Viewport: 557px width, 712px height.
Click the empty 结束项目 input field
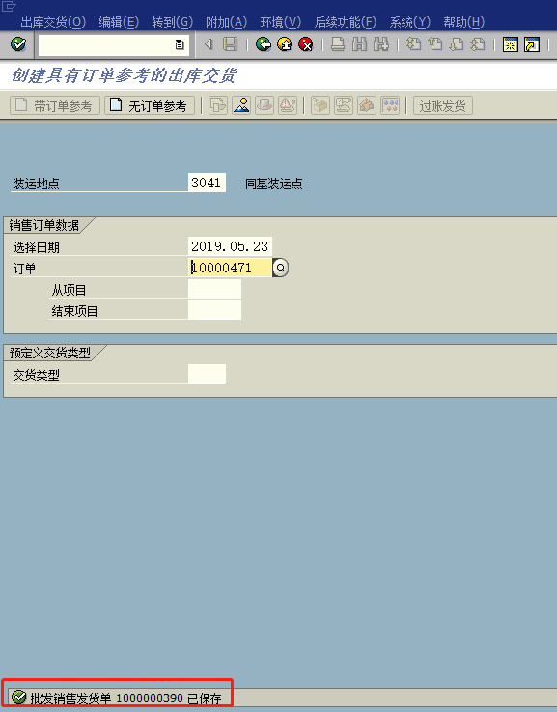214,310
